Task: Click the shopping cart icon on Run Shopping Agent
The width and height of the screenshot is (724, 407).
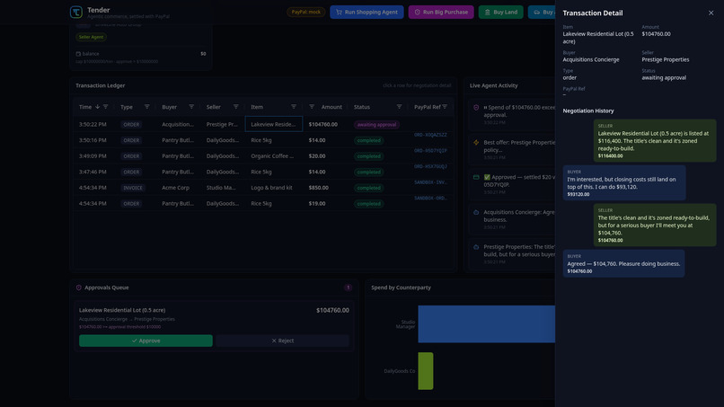Action: click(x=339, y=12)
